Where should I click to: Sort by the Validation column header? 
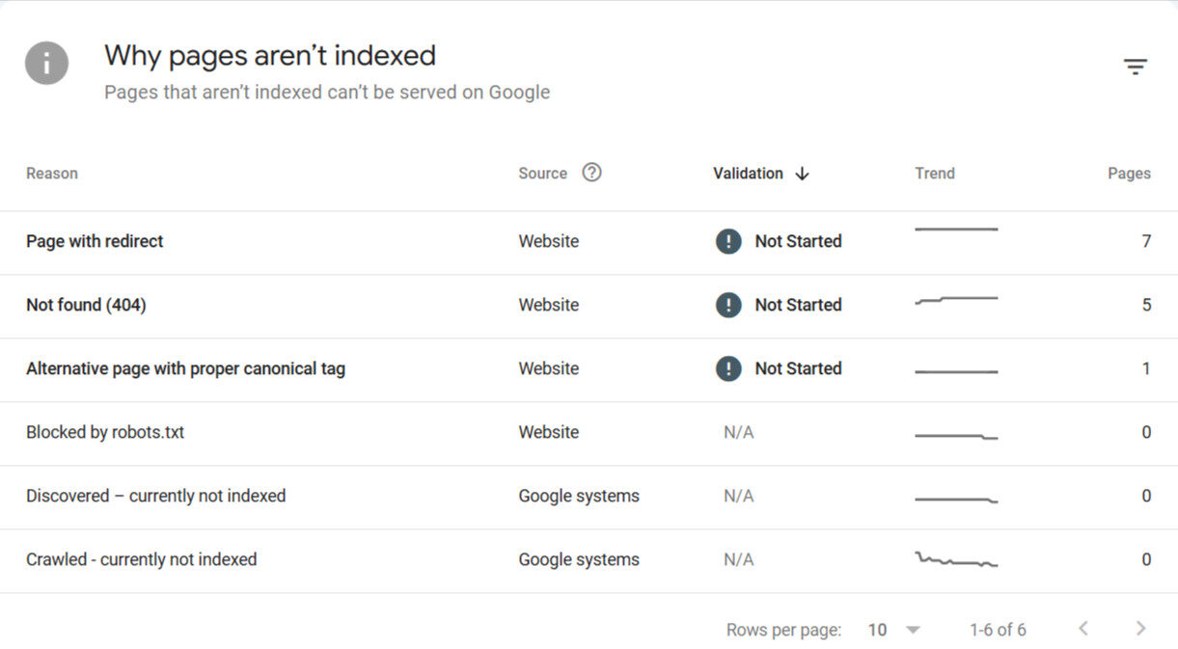(748, 174)
